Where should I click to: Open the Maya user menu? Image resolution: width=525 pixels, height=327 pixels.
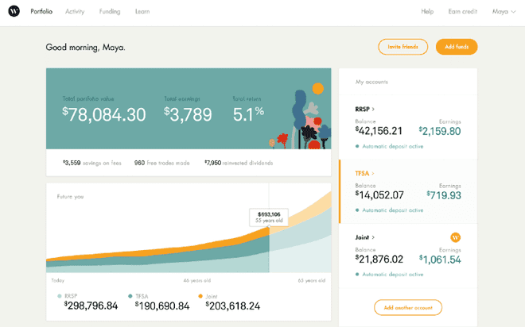[503, 12]
